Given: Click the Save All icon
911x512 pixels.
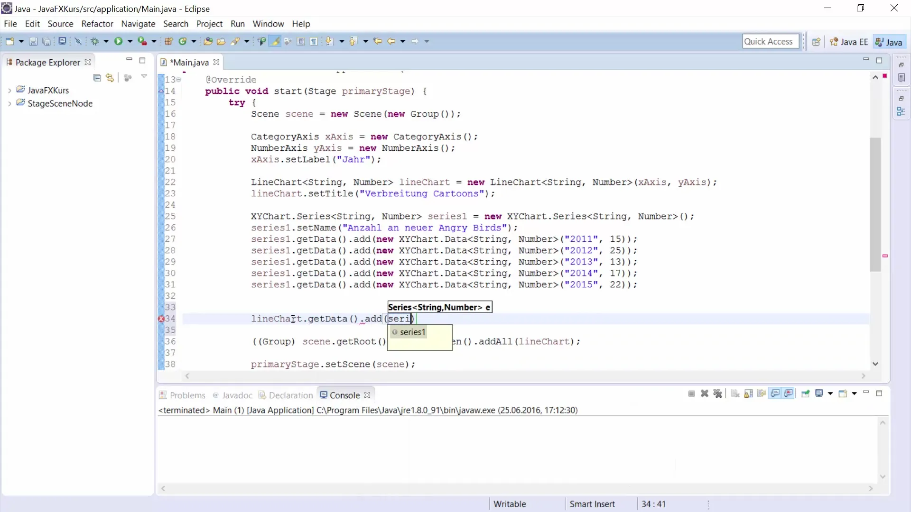Looking at the screenshot, I should tap(46, 42).
